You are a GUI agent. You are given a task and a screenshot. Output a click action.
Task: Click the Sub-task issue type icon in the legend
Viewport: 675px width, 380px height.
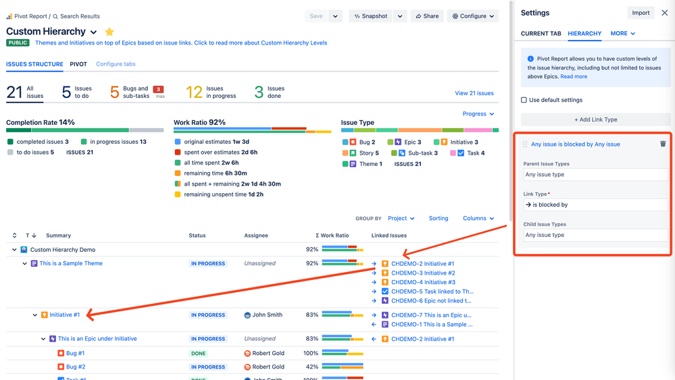point(401,153)
